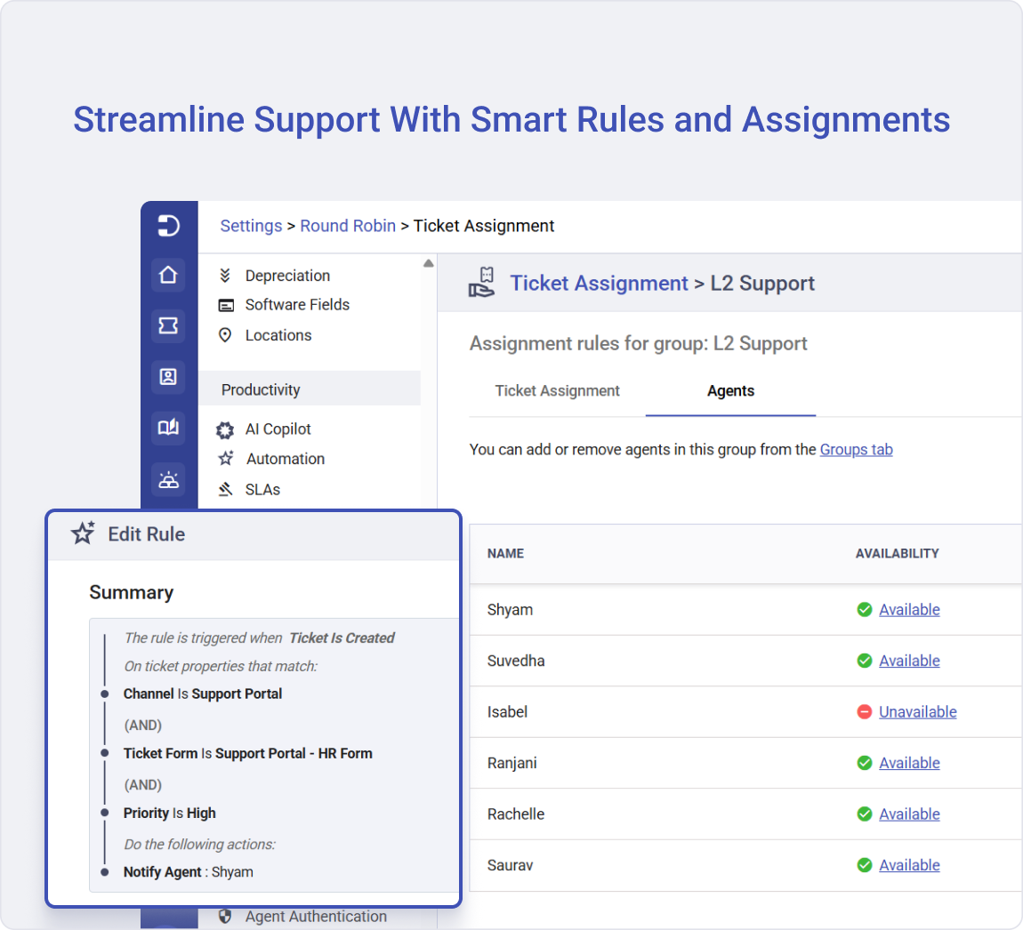
Task: Click the app logo at sidebar top
Action: coord(168,226)
